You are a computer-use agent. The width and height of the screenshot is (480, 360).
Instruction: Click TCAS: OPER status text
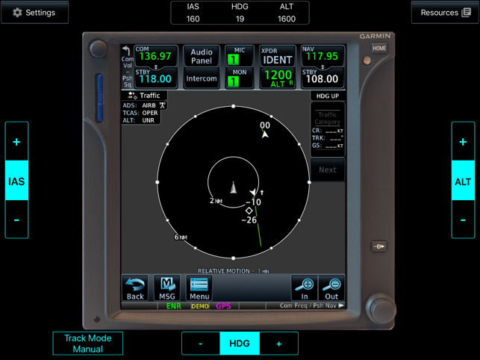click(140, 113)
